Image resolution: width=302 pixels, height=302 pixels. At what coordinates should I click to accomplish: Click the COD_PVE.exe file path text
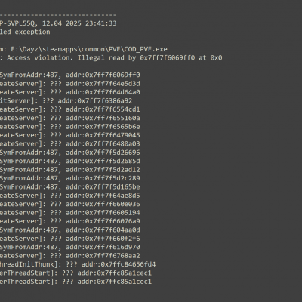pos(89,49)
